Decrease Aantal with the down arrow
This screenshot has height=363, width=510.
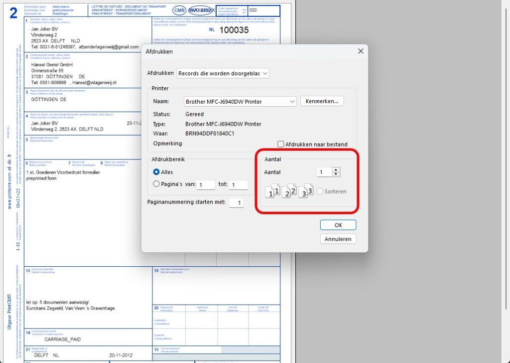pyautogui.click(x=336, y=175)
